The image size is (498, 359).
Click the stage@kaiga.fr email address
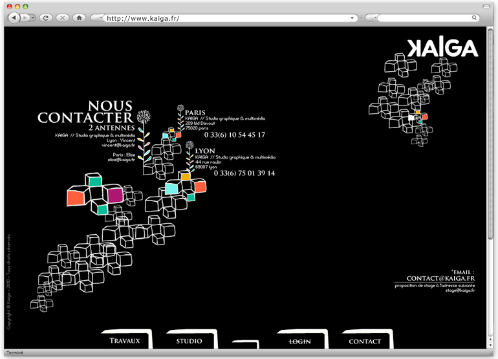460,290
